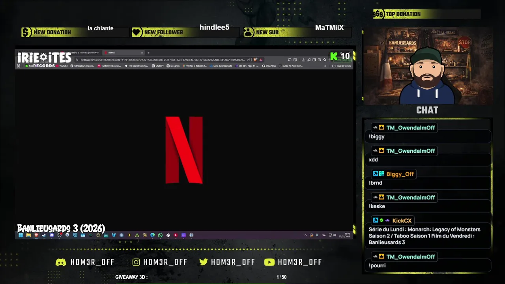Click Biggy_Off username in chat
The image size is (505, 284).
click(x=400, y=174)
